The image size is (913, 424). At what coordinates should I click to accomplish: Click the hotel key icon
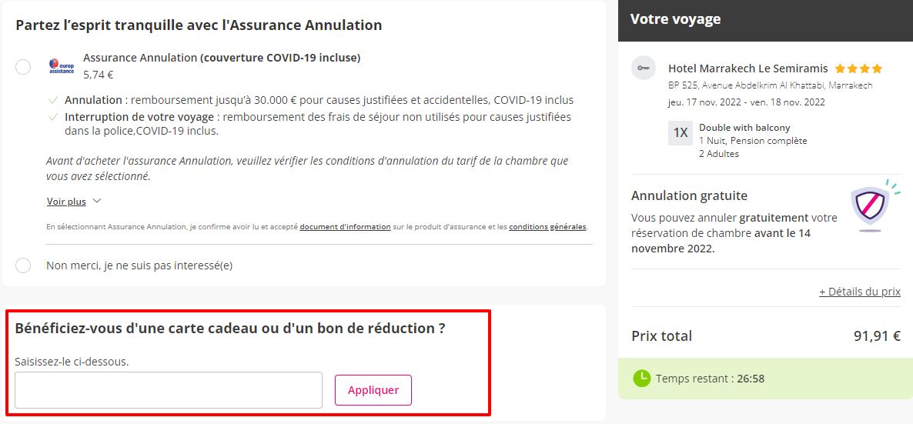point(644,68)
